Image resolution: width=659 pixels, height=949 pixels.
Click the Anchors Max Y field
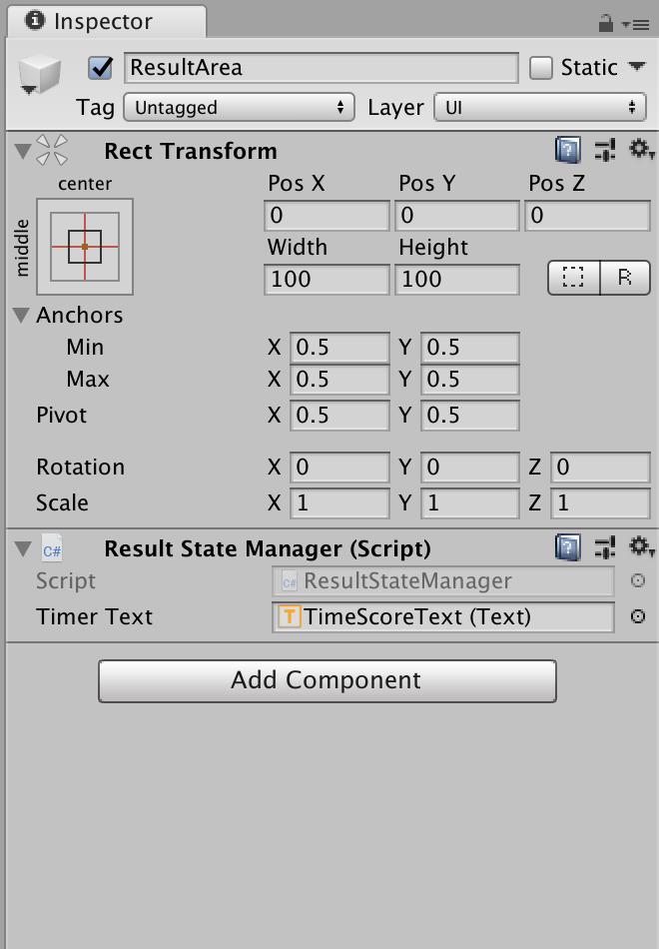[470, 380]
